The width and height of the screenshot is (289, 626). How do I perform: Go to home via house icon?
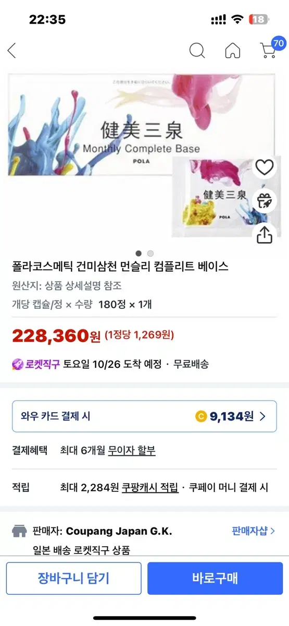tap(233, 51)
